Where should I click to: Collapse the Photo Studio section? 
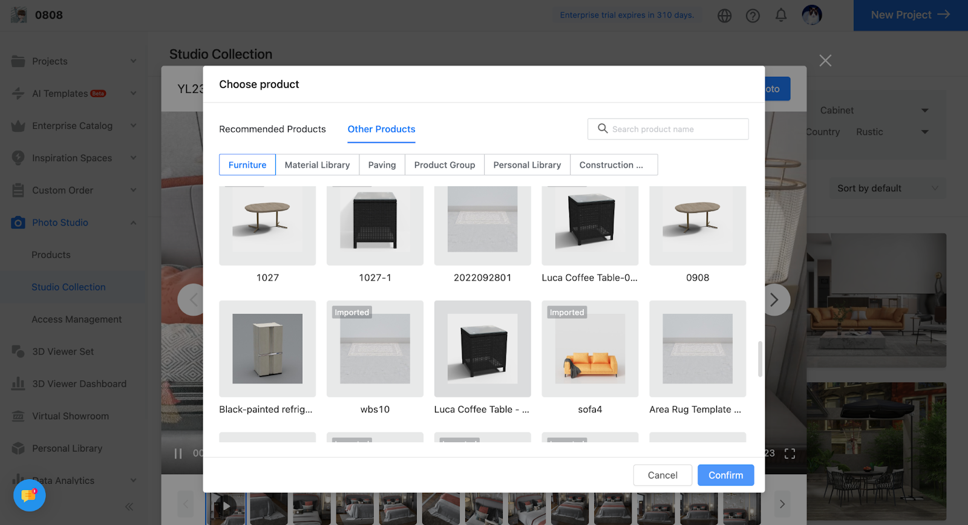pos(133,223)
